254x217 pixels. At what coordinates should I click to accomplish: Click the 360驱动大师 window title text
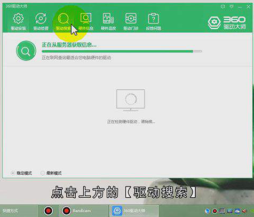click(x=17, y=6)
